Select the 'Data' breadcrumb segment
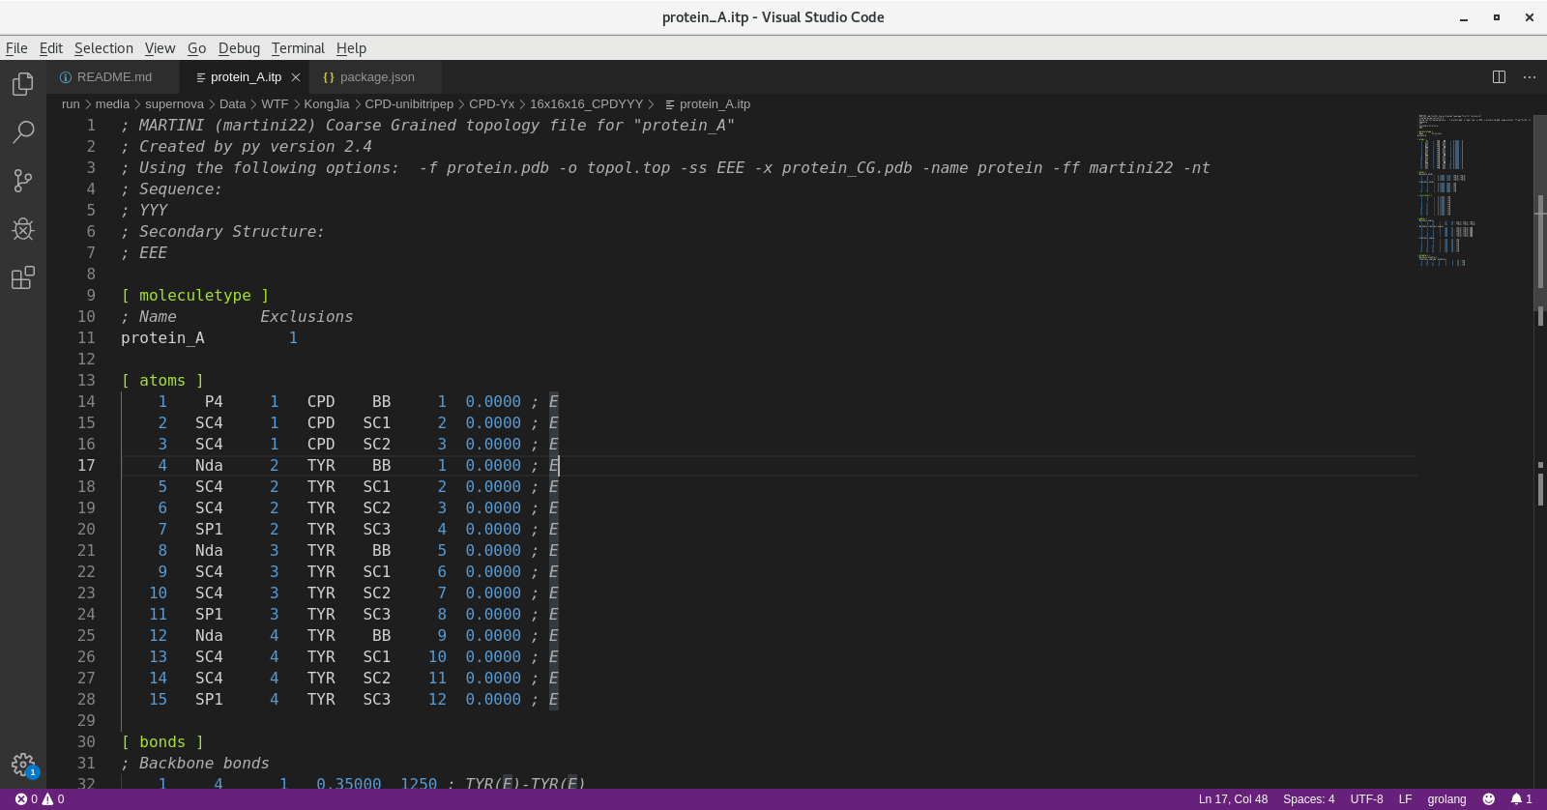Image resolution: width=1547 pixels, height=810 pixels. [232, 104]
